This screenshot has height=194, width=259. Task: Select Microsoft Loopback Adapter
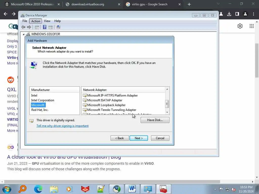(x=106, y=105)
